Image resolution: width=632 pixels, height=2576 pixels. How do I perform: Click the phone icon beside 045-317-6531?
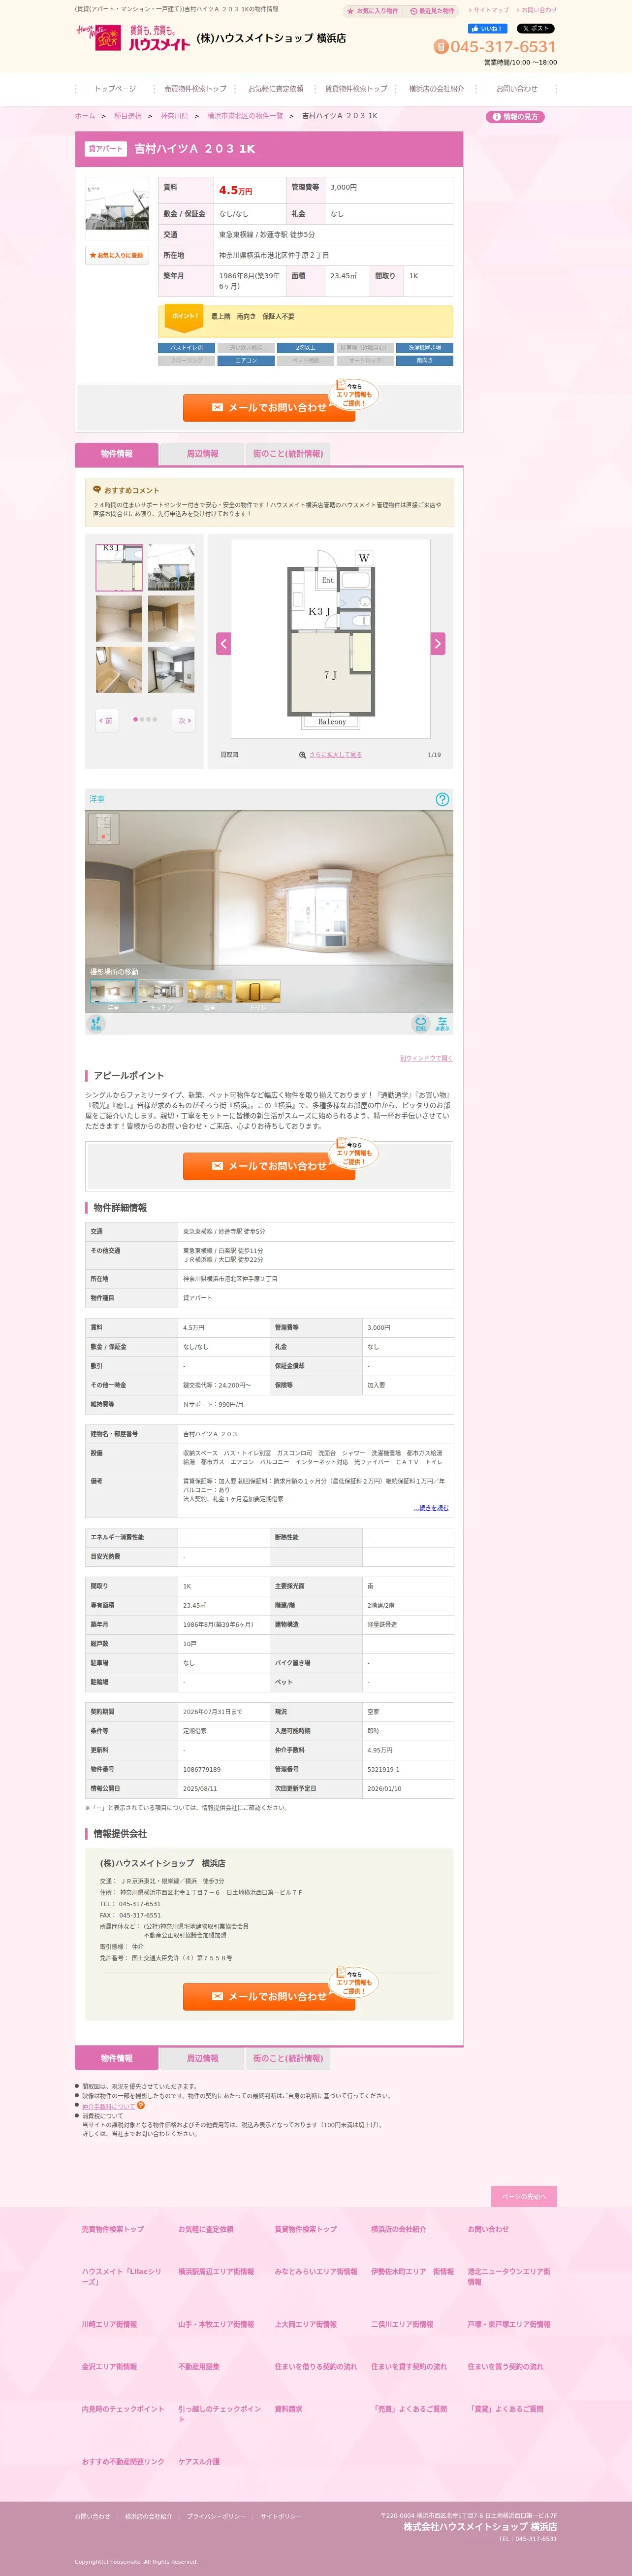click(x=440, y=47)
